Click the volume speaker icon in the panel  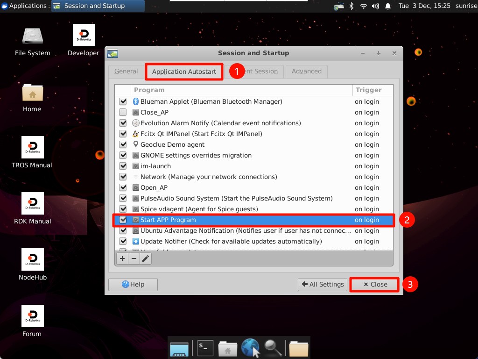pos(375,6)
